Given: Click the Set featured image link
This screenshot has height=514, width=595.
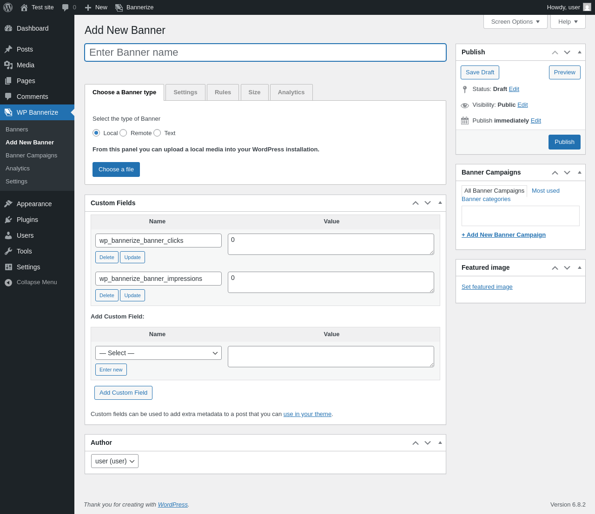Looking at the screenshot, I should 487,287.
